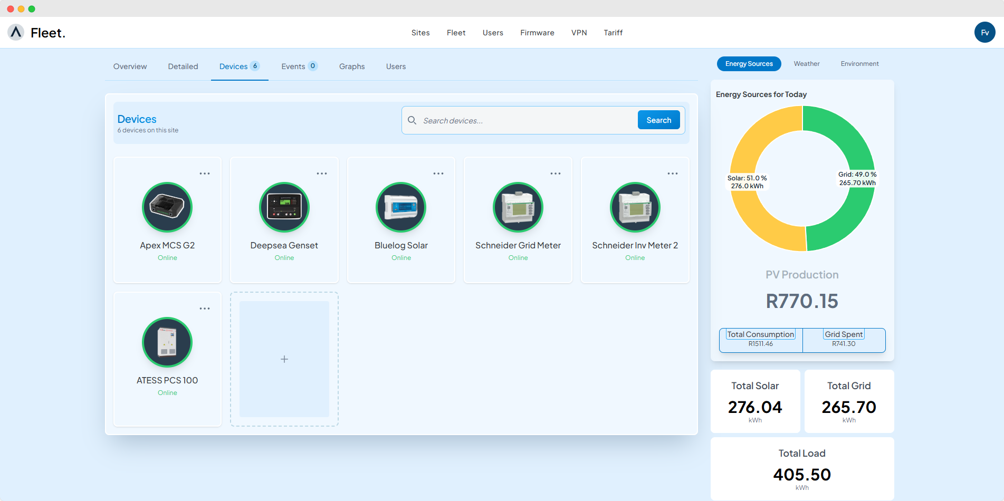The width and height of the screenshot is (1004, 501).
Task: Open the Apex MCS G2 device icon
Action: click(167, 207)
